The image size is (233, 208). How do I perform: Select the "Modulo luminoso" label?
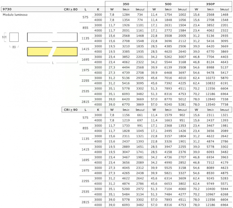tap(15, 15)
